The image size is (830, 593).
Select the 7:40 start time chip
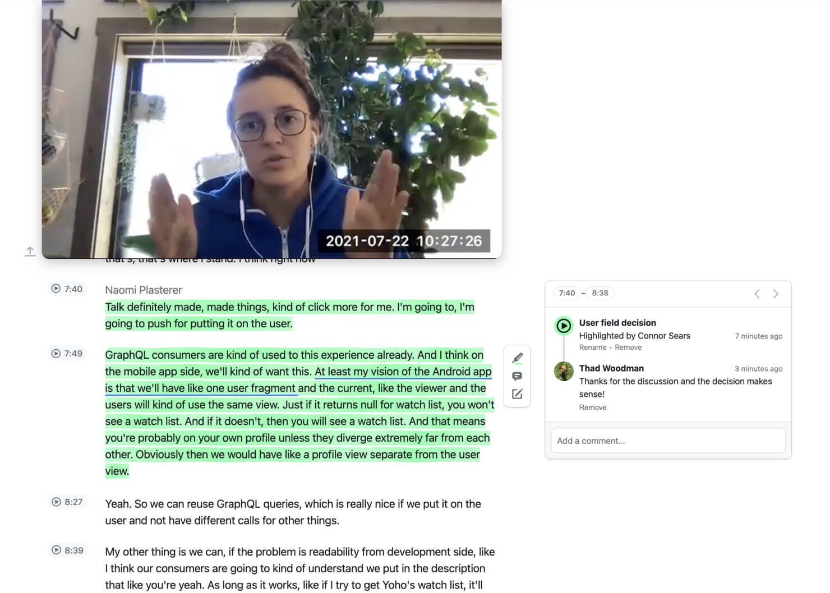566,293
